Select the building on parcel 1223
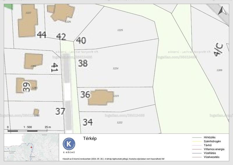 tap(101, 97)
